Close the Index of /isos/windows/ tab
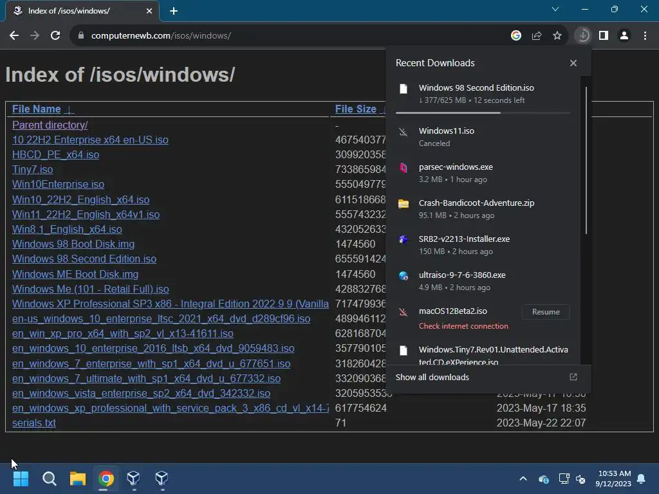This screenshot has height=494, width=659. (149, 11)
